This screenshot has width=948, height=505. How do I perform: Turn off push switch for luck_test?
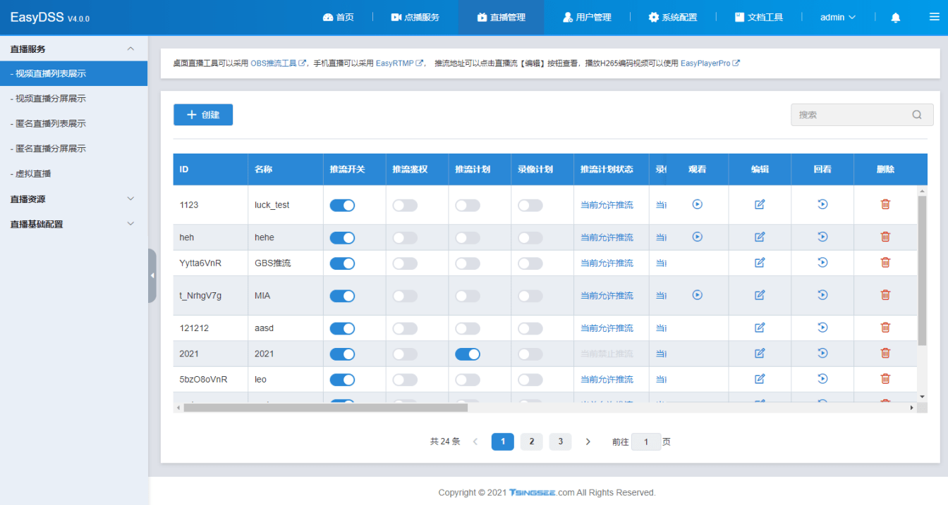coord(342,205)
